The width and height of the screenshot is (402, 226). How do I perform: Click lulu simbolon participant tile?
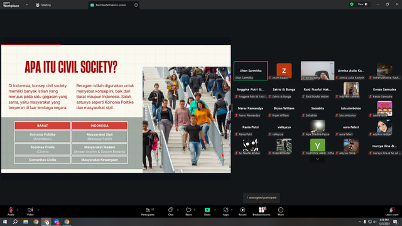click(x=351, y=109)
